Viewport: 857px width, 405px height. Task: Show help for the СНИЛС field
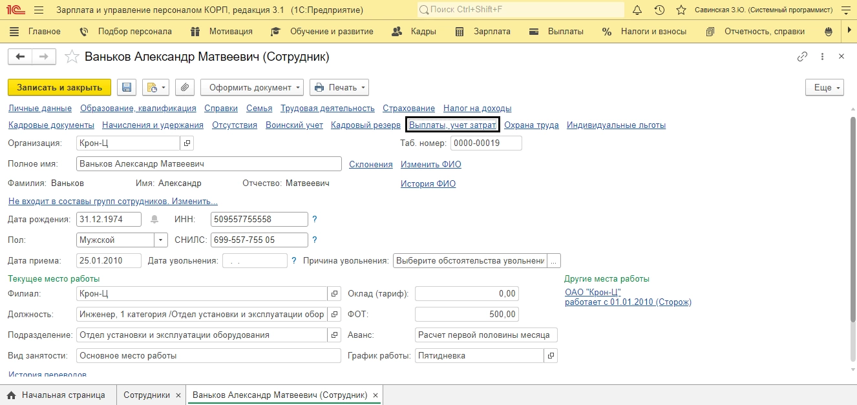tap(315, 240)
